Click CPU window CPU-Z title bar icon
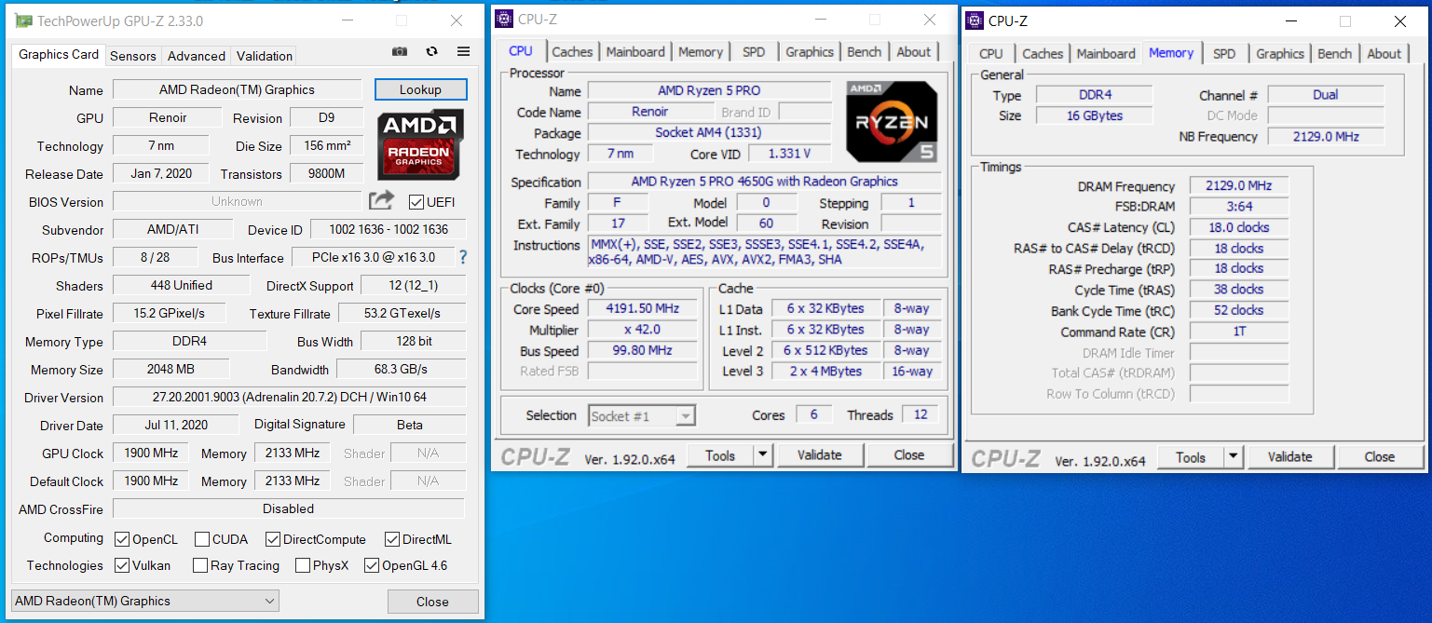This screenshot has width=1432, height=623. (504, 19)
